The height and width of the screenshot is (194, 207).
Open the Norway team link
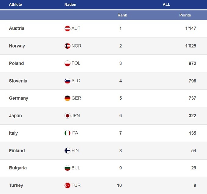17,46
